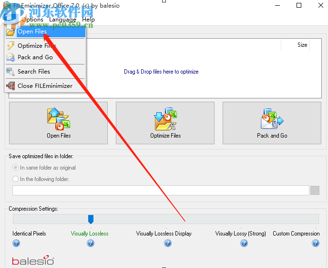Click the Pack and Go label under the large icon
Viewport: 328px width, 268px height.
[272, 136]
